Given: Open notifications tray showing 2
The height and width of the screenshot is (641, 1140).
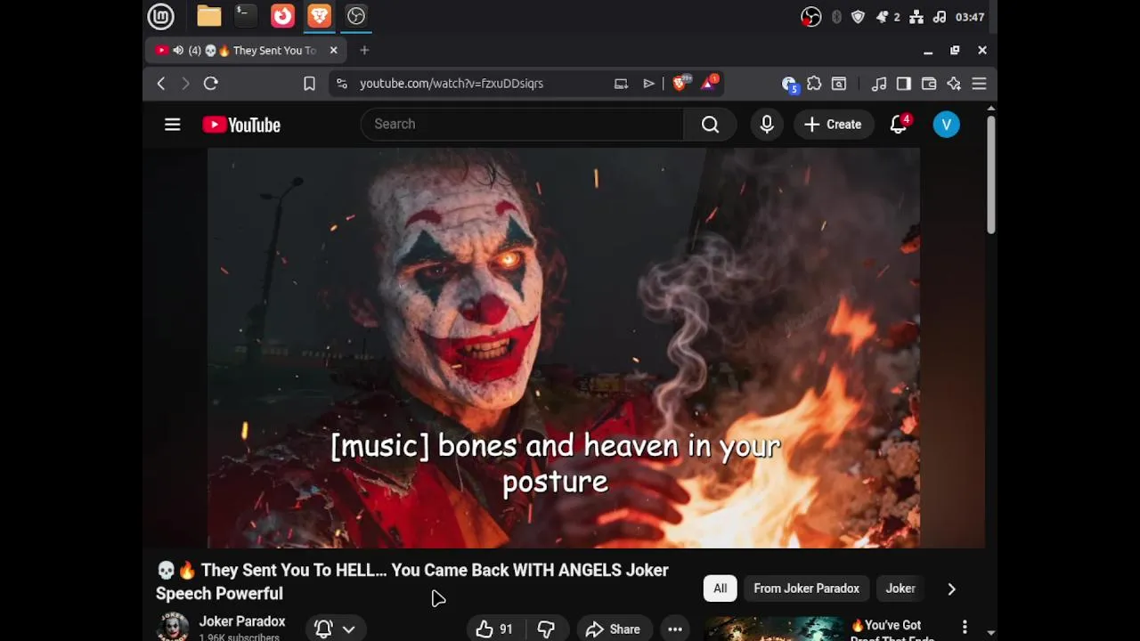Looking at the screenshot, I should point(887,17).
